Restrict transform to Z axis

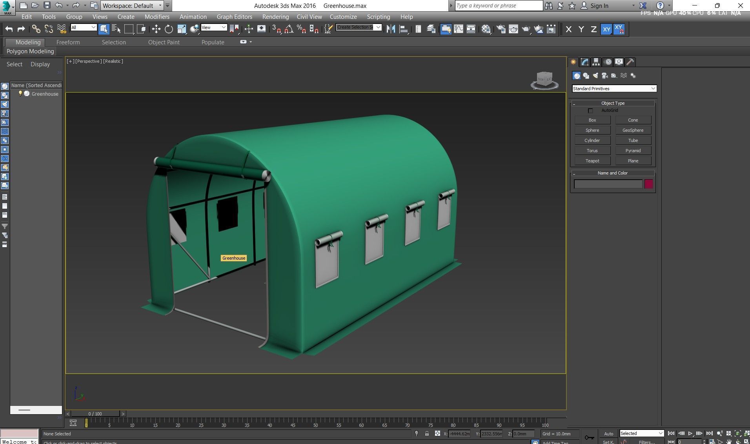593,29
